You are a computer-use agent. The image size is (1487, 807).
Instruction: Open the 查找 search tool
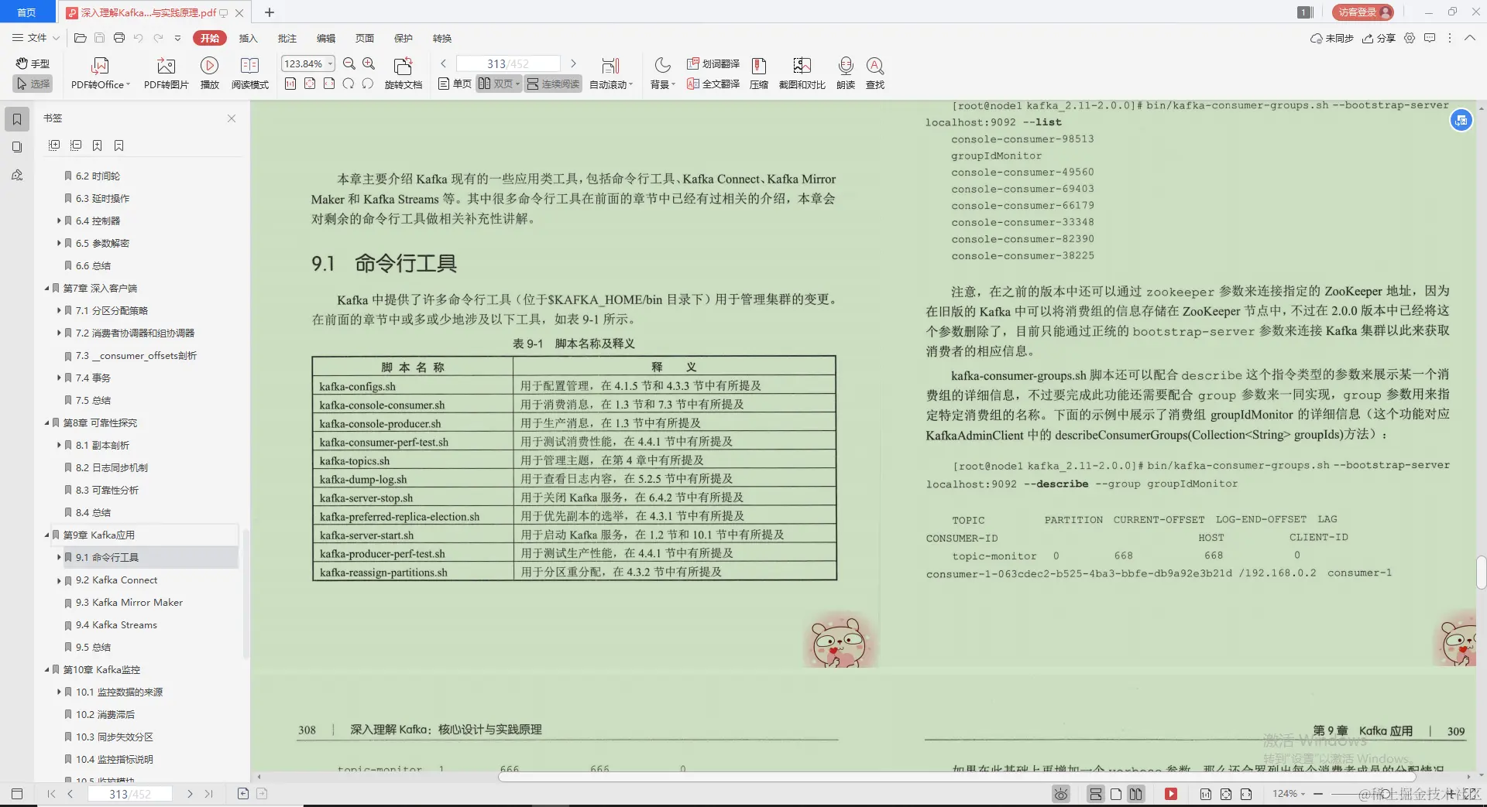click(875, 72)
